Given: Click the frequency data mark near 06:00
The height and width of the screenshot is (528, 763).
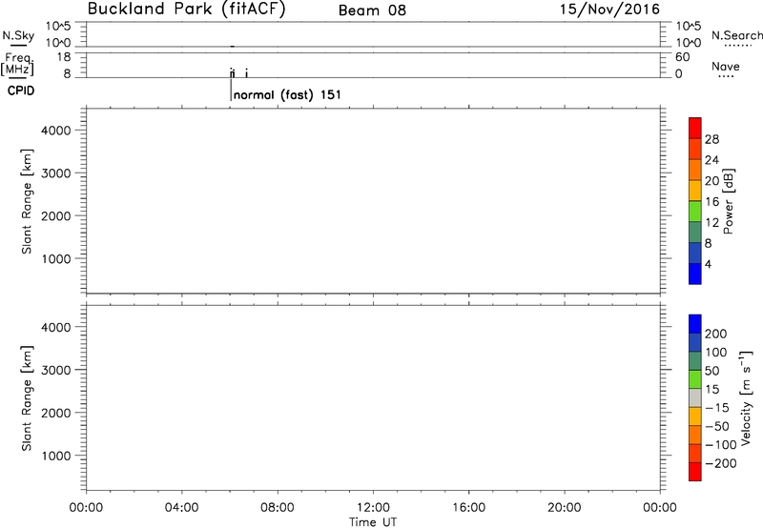Looking at the screenshot, I should click(232, 73).
